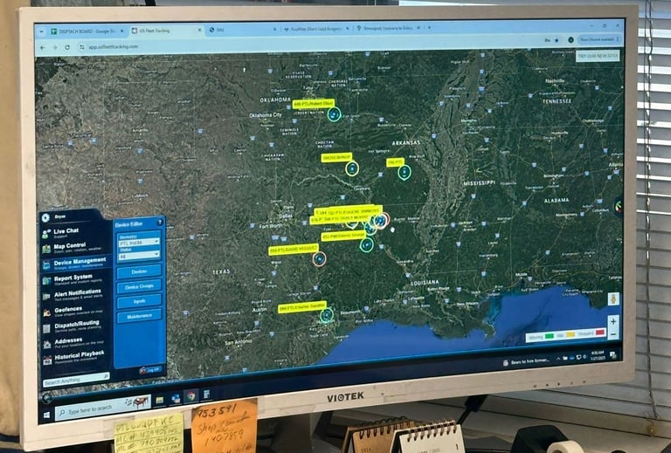Go back in Chrome browser

pyautogui.click(x=42, y=47)
